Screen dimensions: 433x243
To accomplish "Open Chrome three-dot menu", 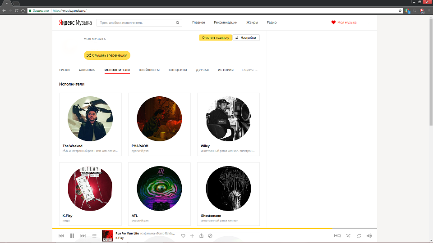I will coord(429,10).
